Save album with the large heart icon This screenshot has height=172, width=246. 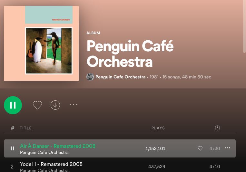click(37, 105)
